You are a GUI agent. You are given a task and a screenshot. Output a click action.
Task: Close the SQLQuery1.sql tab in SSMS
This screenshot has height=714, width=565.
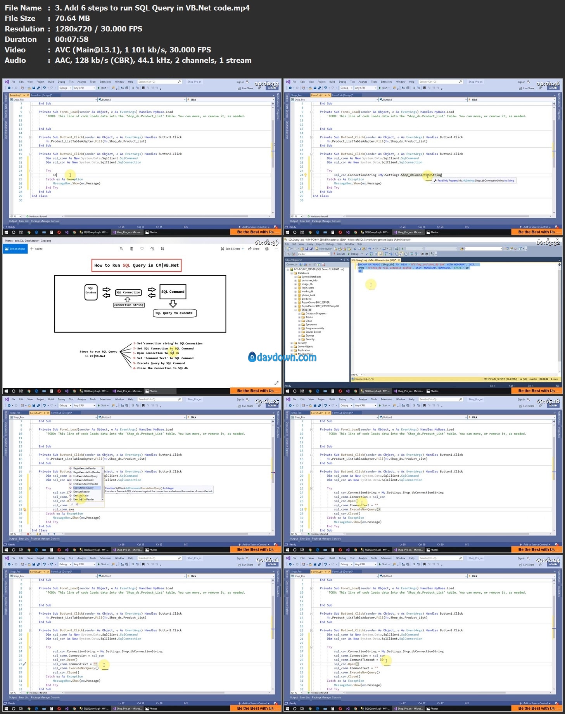399,260
